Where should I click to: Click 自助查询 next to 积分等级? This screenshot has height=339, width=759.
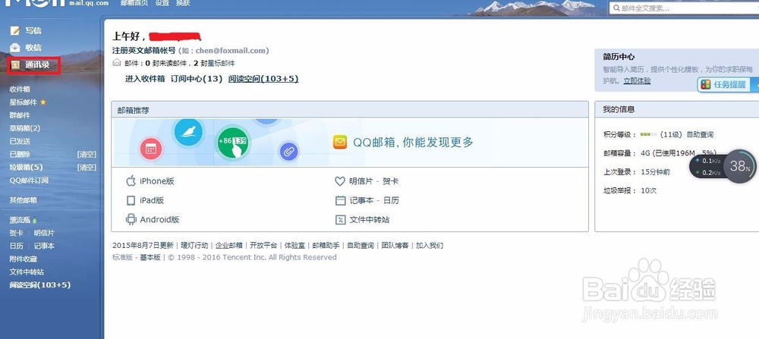pos(700,134)
